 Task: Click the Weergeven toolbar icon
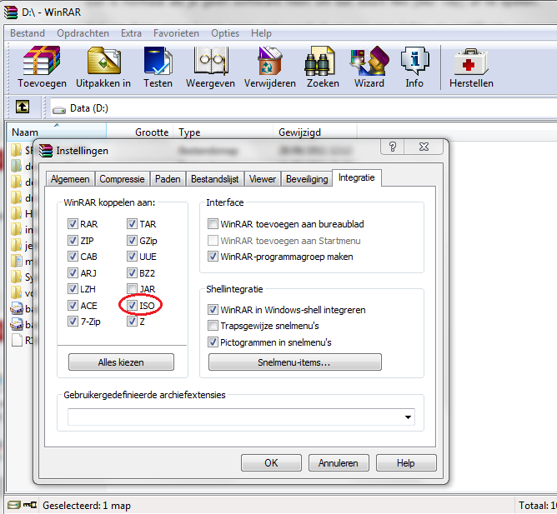[210, 61]
